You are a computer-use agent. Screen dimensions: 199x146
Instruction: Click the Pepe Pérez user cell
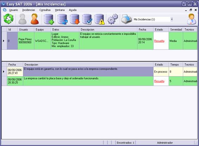(26, 41)
